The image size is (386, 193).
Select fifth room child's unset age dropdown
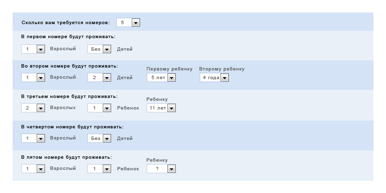pos(161,169)
